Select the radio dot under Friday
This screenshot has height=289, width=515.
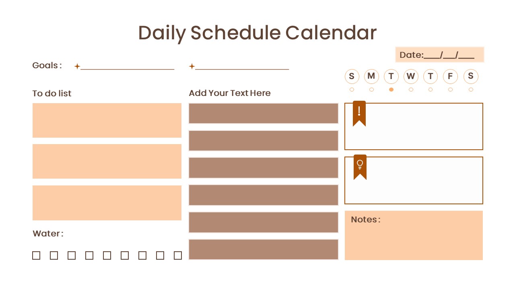tap(450, 90)
